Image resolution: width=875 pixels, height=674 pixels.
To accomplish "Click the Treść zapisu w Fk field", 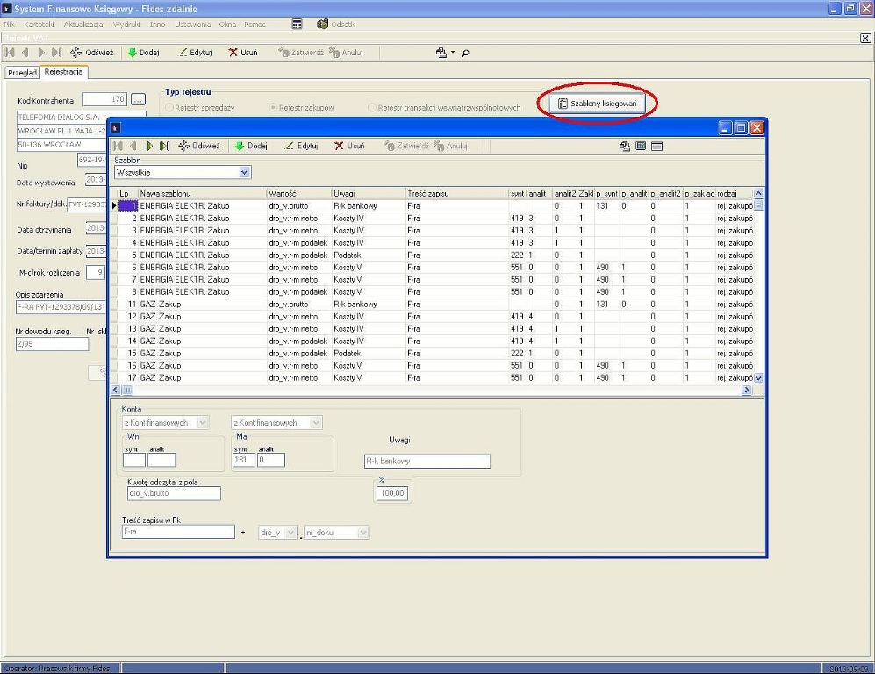I will point(178,532).
